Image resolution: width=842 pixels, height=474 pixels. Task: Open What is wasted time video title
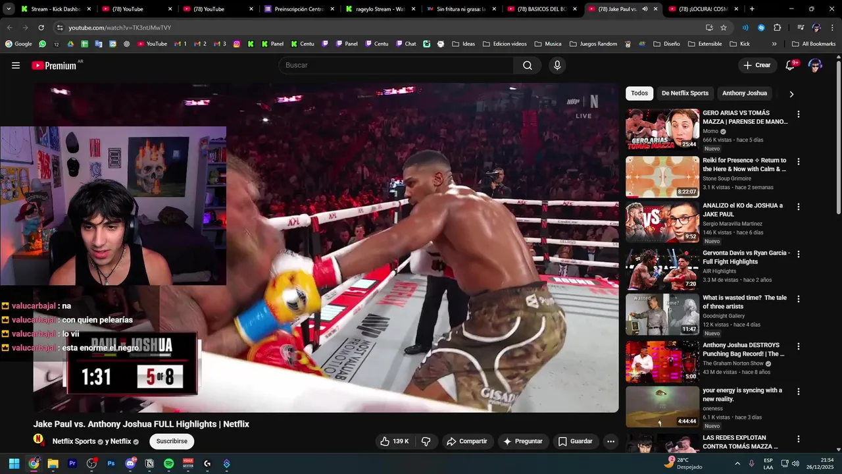(x=745, y=302)
